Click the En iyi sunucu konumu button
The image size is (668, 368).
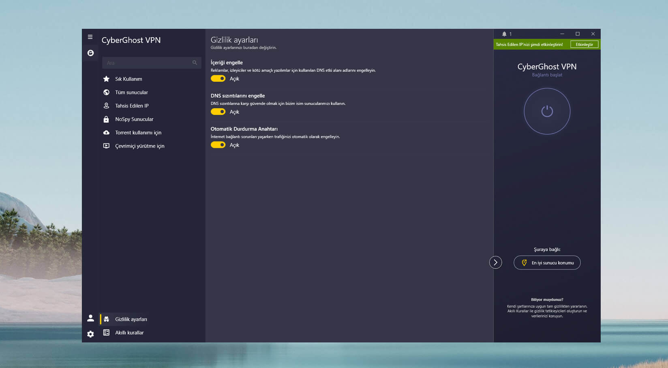[x=547, y=263]
